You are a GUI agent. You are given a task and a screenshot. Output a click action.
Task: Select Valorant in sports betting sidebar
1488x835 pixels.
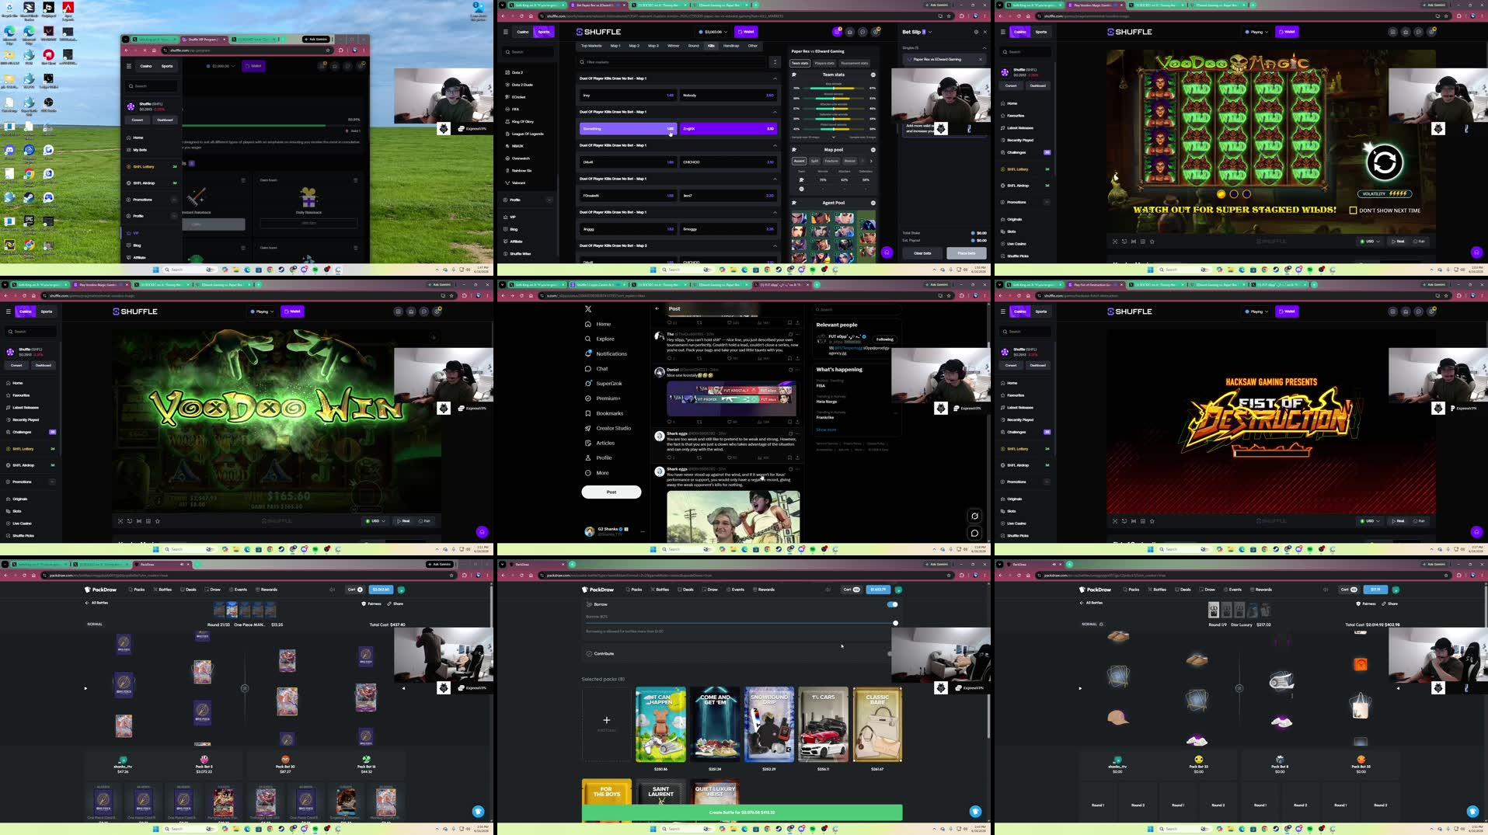click(514, 183)
